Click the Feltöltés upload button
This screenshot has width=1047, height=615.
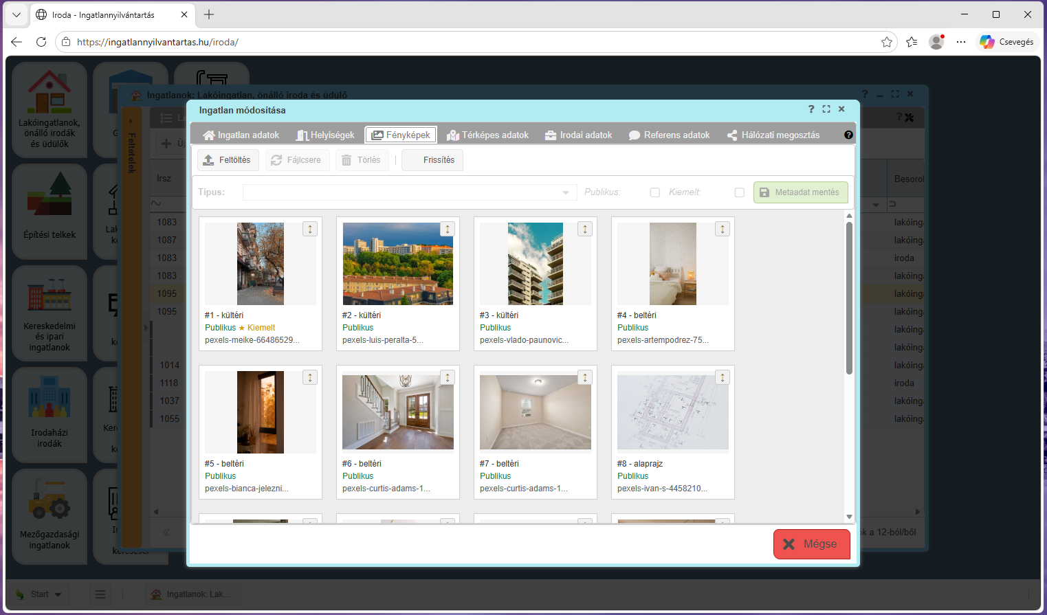(228, 160)
